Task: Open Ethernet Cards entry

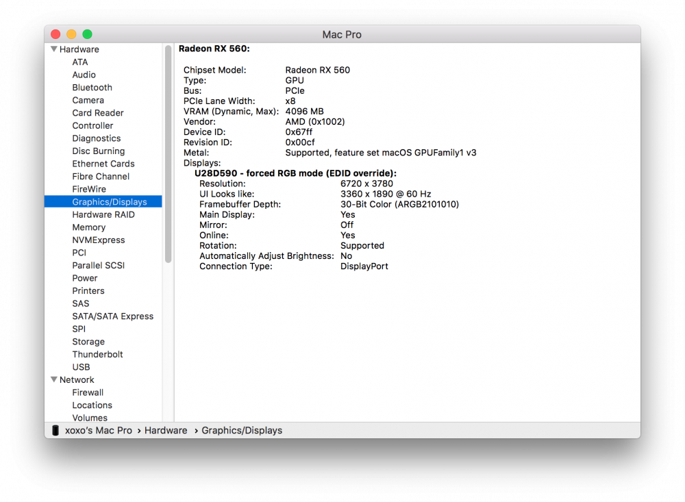Action: click(x=103, y=164)
